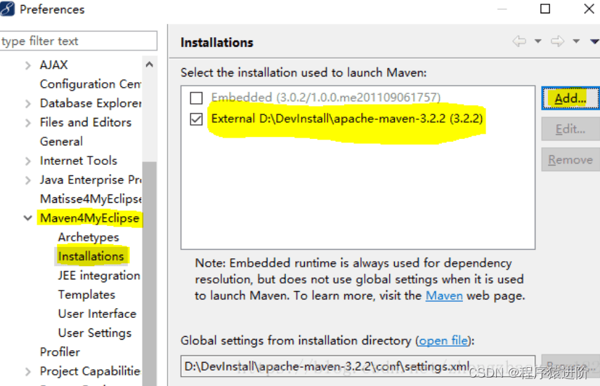
Task: Maximize the Preferences window
Action: pos(545,9)
